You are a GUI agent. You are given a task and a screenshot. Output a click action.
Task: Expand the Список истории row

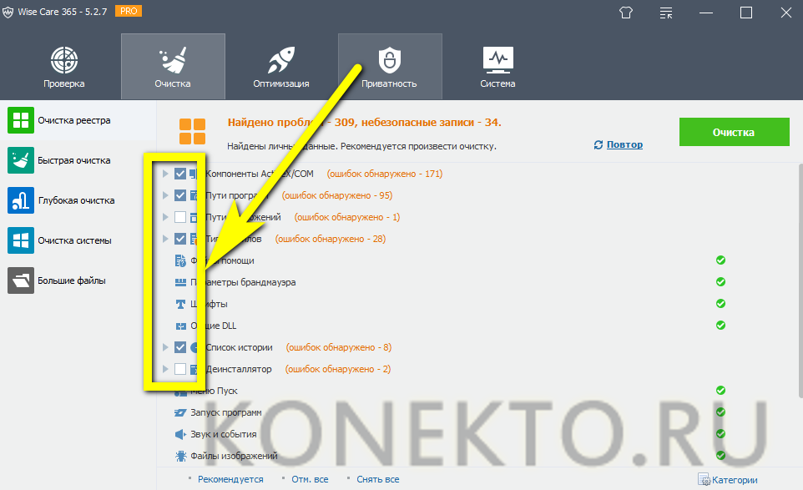point(165,347)
